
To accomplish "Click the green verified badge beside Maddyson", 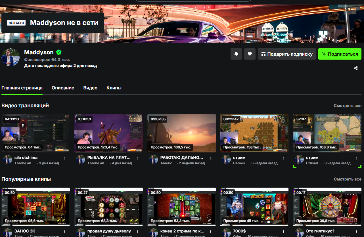I will [59, 52].
